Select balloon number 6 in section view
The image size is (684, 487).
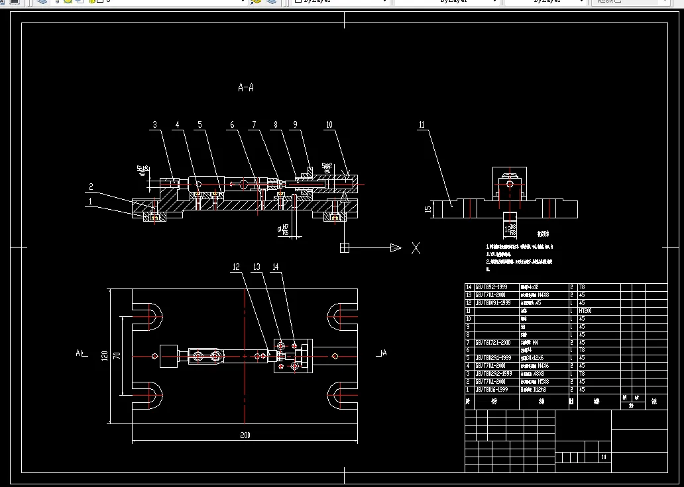pyautogui.click(x=232, y=124)
